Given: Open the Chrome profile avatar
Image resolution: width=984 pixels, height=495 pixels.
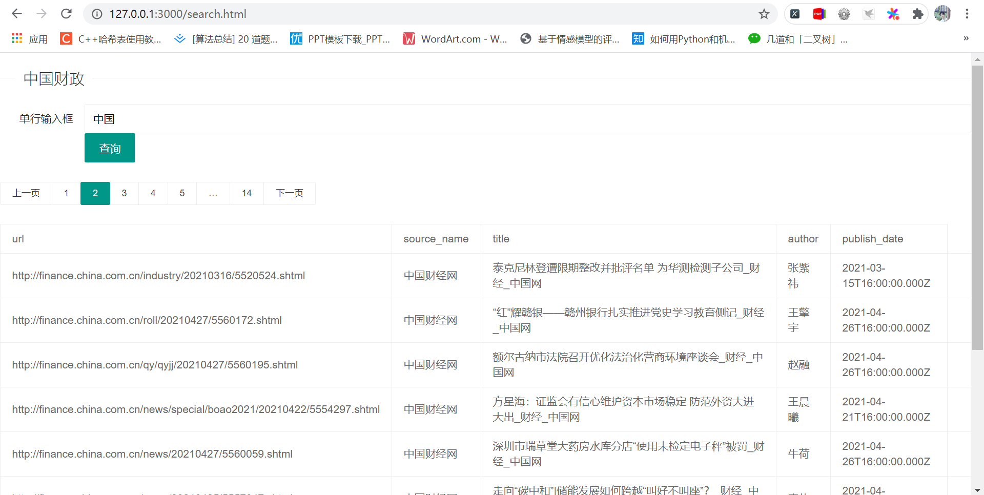Looking at the screenshot, I should pos(942,14).
